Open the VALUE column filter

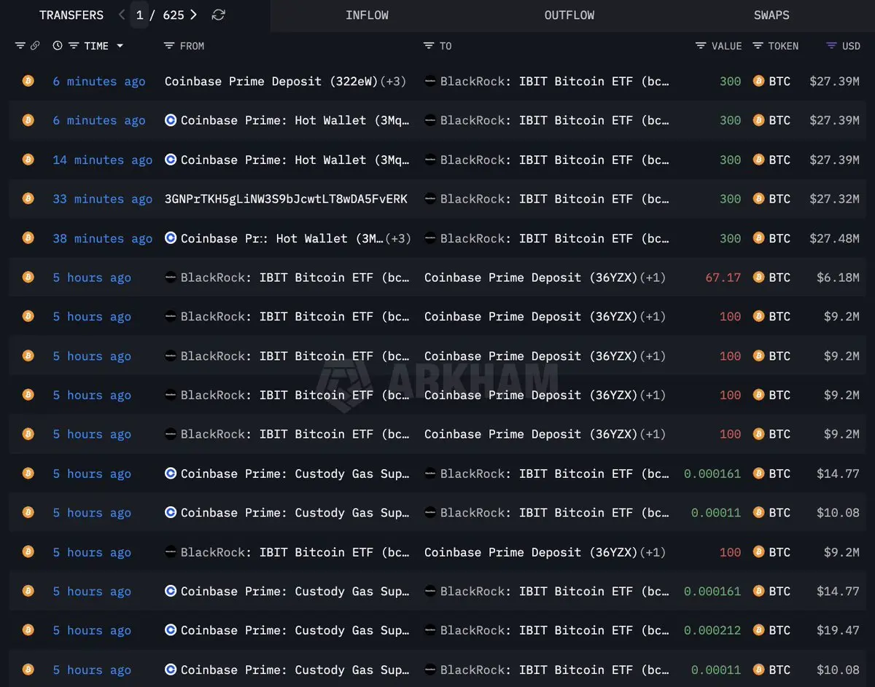pos(701,46)
